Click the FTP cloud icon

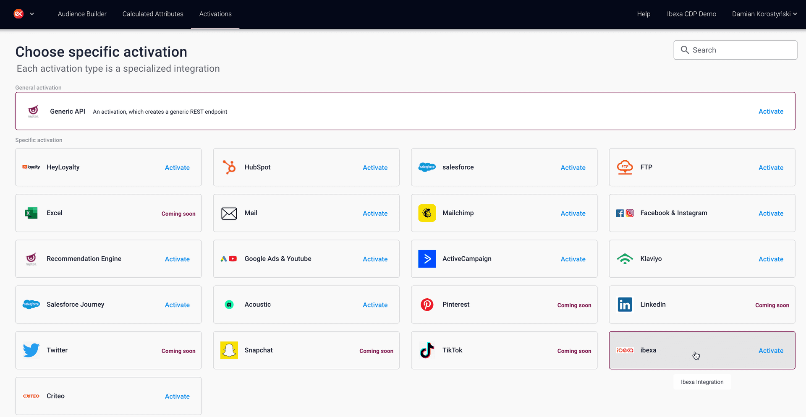[625, 167]
